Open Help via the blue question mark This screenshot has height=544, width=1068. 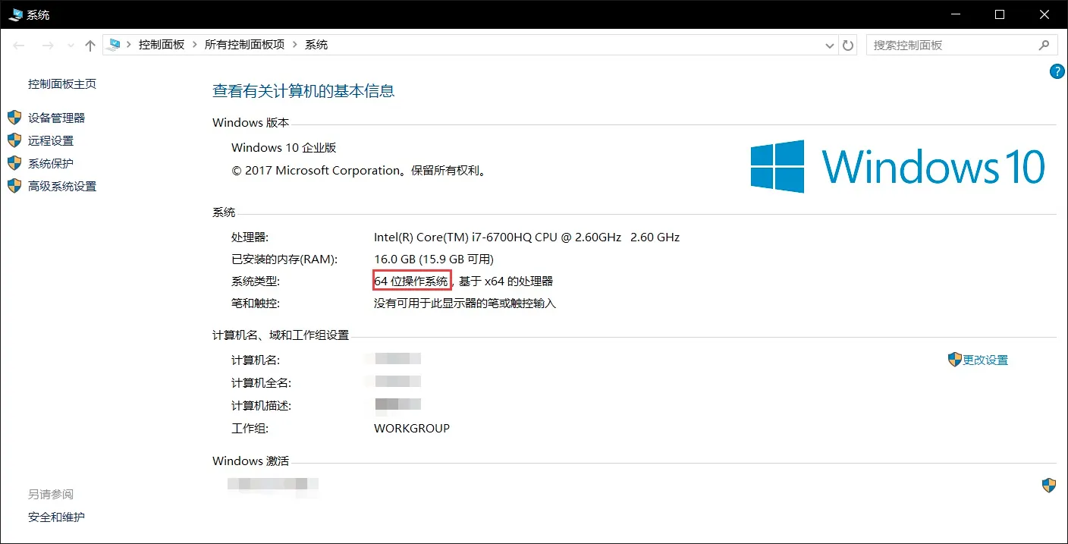(1057, 71)
